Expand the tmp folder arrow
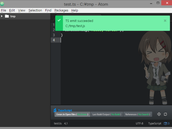This screenshot has width=172, height=129. tap(2, 16)
